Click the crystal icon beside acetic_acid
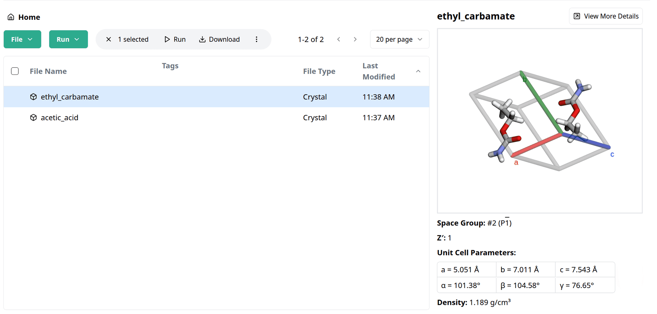The width and height of the screenshot is (657, 314). (x=33, y=118)
